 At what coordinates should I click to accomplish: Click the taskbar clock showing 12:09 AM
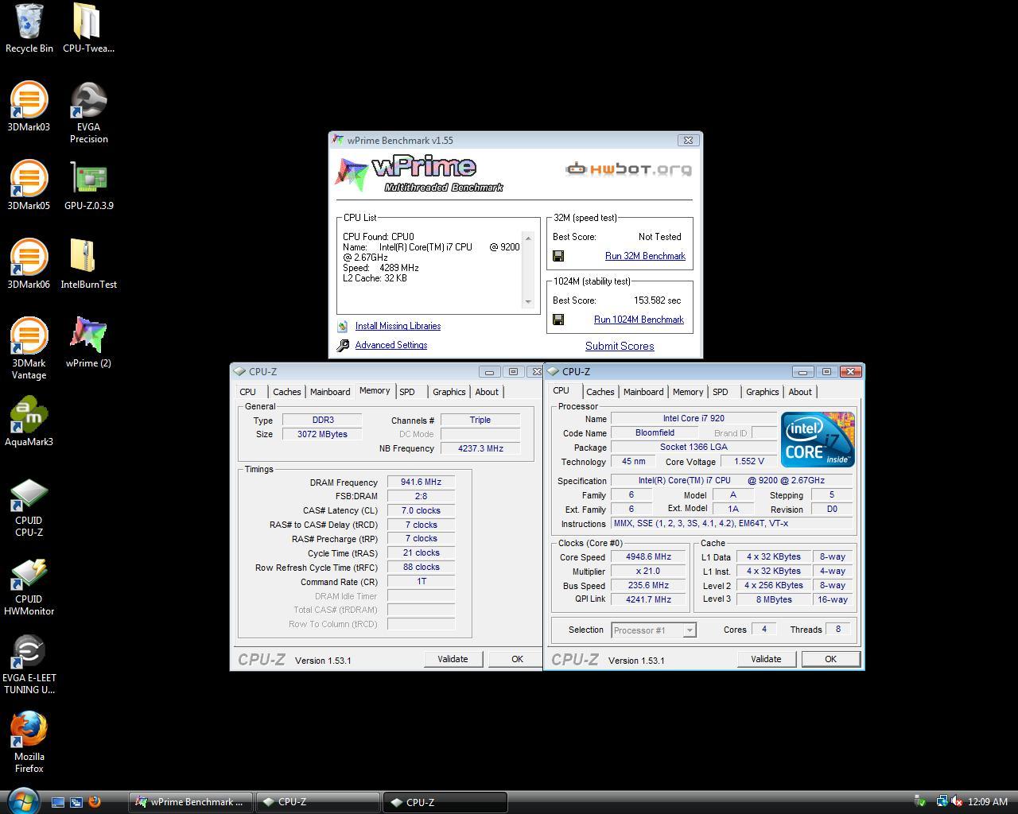click(x=988, y=802)
